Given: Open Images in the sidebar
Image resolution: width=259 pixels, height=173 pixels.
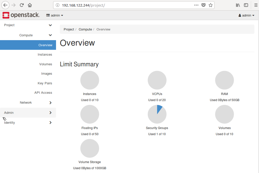Looking at the screenshot, I should (47, 74).
